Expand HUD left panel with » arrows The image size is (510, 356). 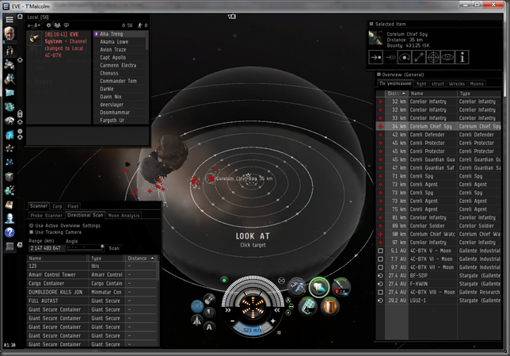228,310
